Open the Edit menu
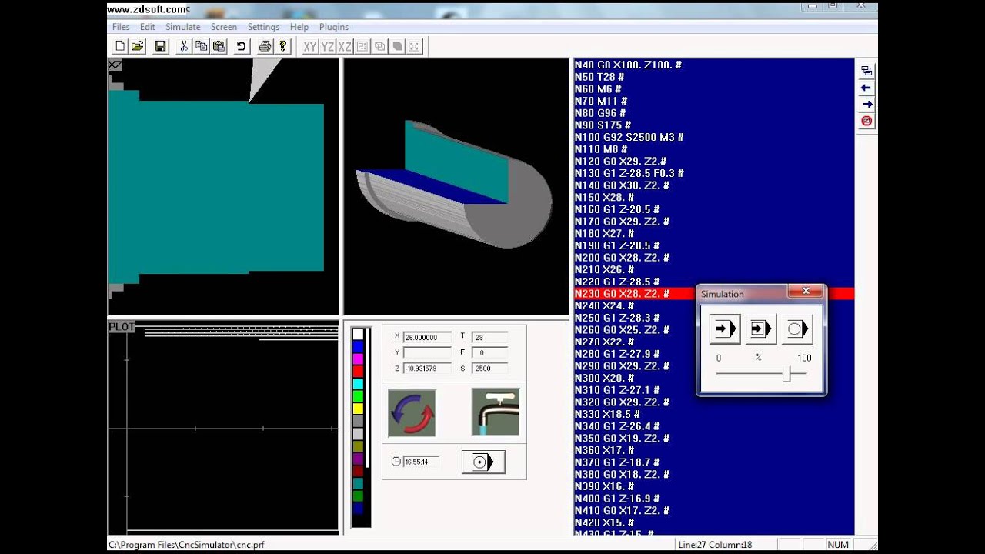Image resolution: width=985 pixels, height=554 pixels. (147, 27)
